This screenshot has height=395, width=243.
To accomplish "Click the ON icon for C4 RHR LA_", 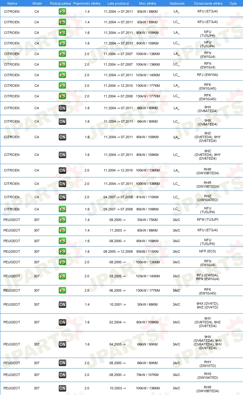I will click(x=62, y=170).
